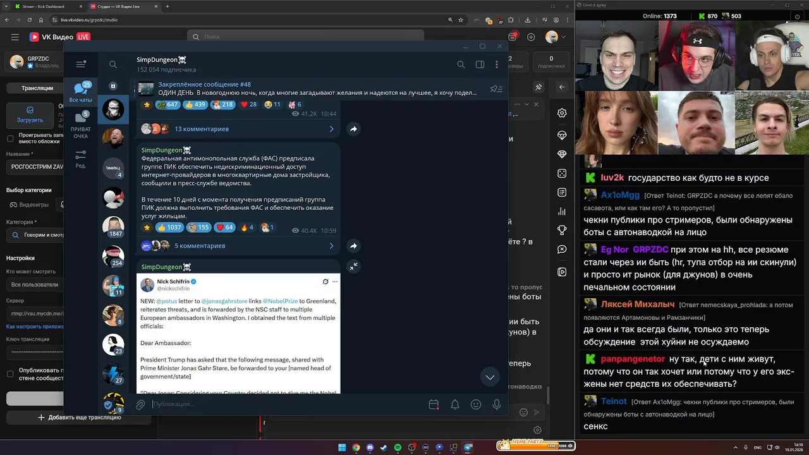Share the 13 comments post
Image resolution: width=809 pixels, height=455 pixels.
(x=353, y=129)
